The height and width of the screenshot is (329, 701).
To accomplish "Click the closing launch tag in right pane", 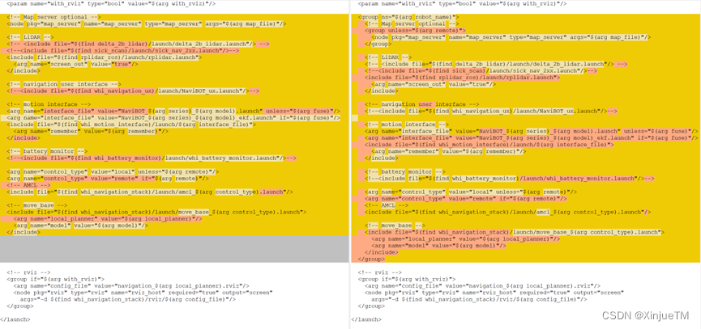I will pyautogui.click(x=366, y=319).
